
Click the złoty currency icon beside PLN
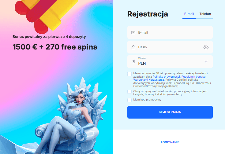pos(134,62)
